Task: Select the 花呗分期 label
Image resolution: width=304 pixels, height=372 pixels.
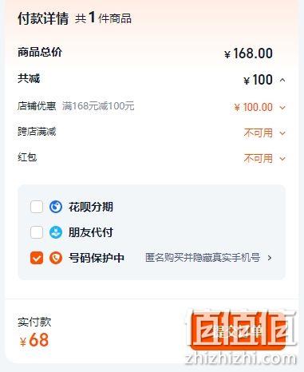Action: pyautogui.click(x=91, y=207)
